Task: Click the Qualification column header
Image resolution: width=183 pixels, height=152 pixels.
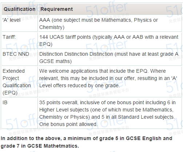Action: [19, 9]
